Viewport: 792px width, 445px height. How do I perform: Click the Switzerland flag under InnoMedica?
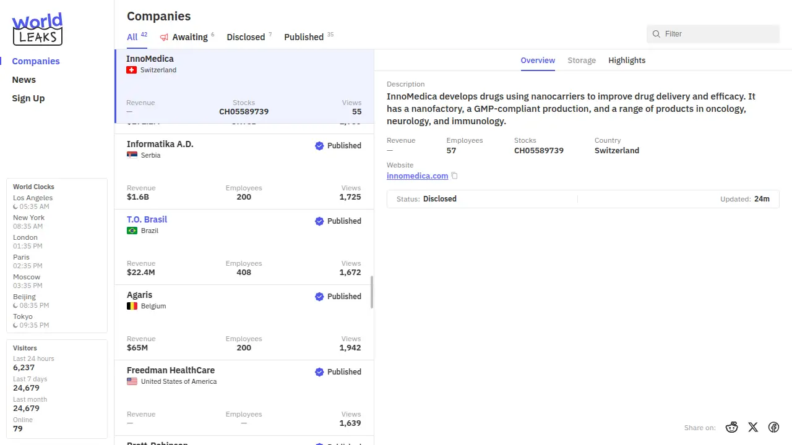pyautogui.click(x=131, y=70)
